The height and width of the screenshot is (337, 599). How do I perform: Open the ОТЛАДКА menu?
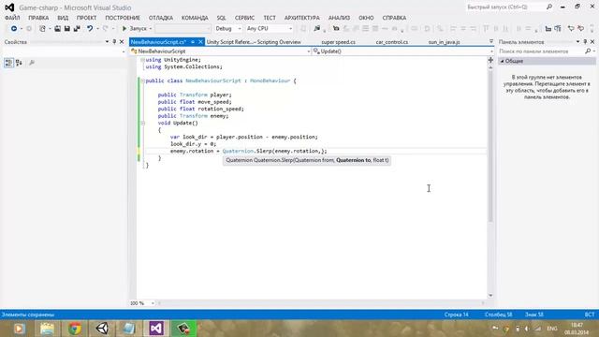pyautogui.click(x=161, y=18)
